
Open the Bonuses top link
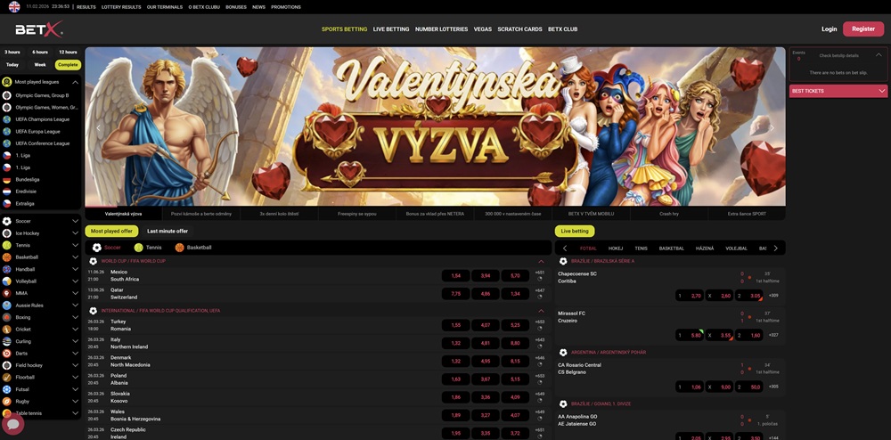click(236, 7)
